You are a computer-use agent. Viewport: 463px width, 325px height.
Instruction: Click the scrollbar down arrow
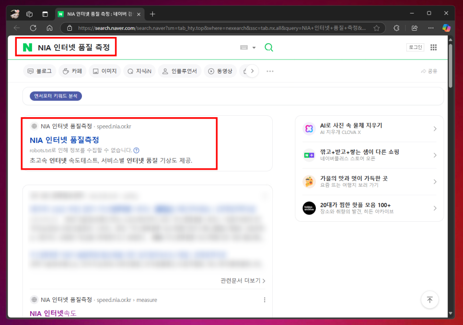tap(451, 313)
